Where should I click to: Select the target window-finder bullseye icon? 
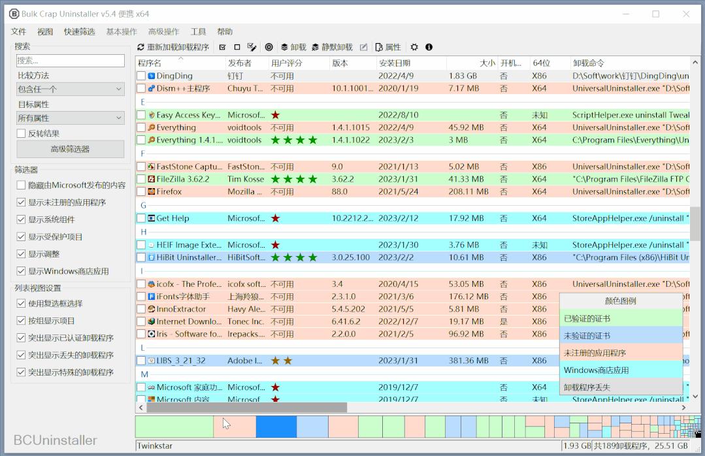[x=269, y=47]
